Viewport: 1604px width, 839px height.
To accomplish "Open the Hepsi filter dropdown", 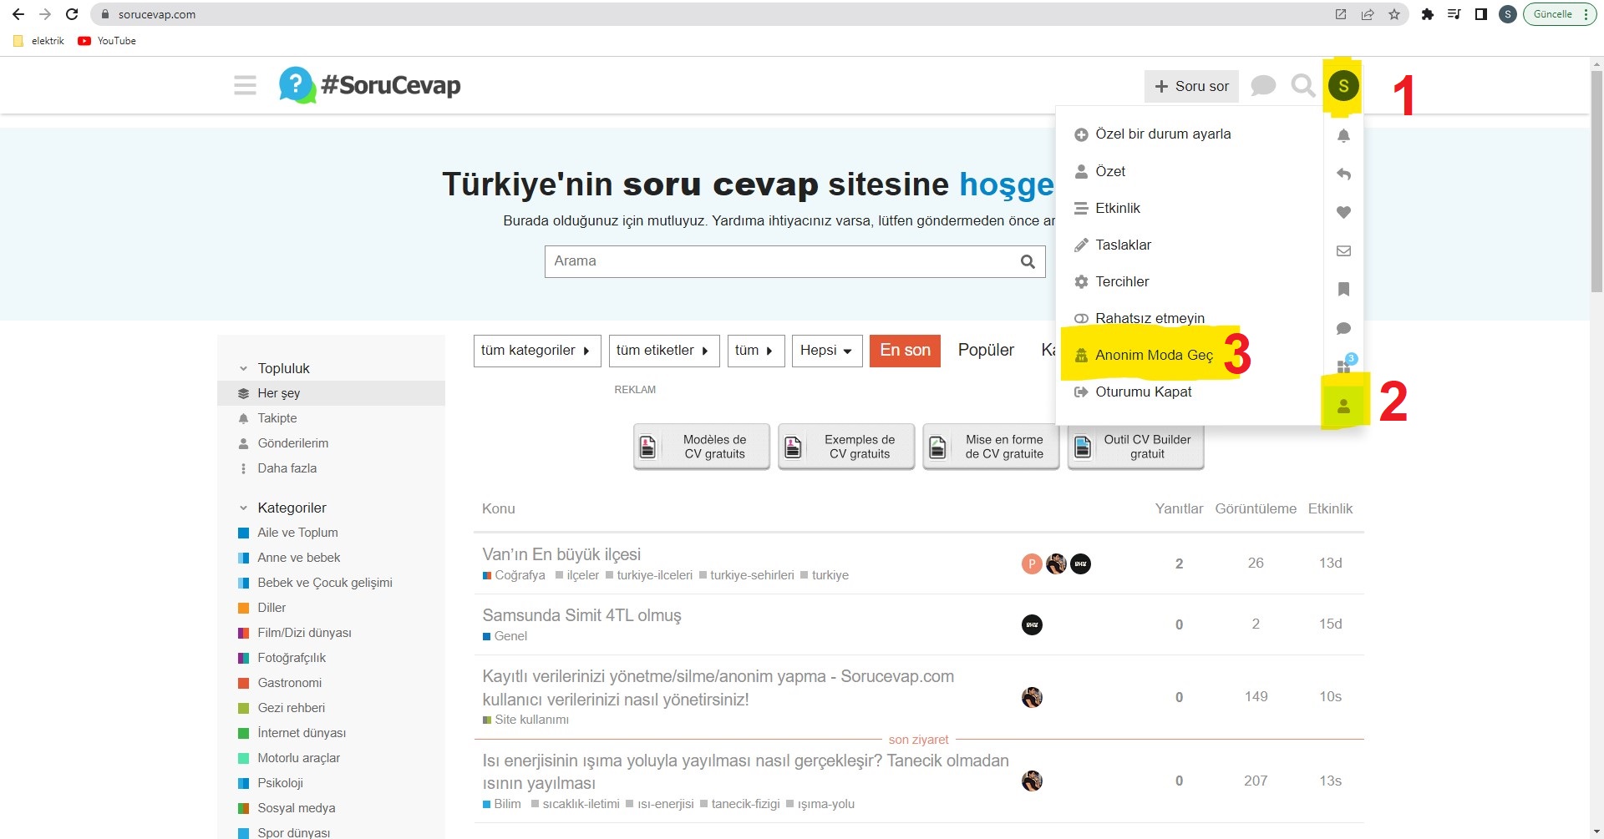I will (825, 351).
